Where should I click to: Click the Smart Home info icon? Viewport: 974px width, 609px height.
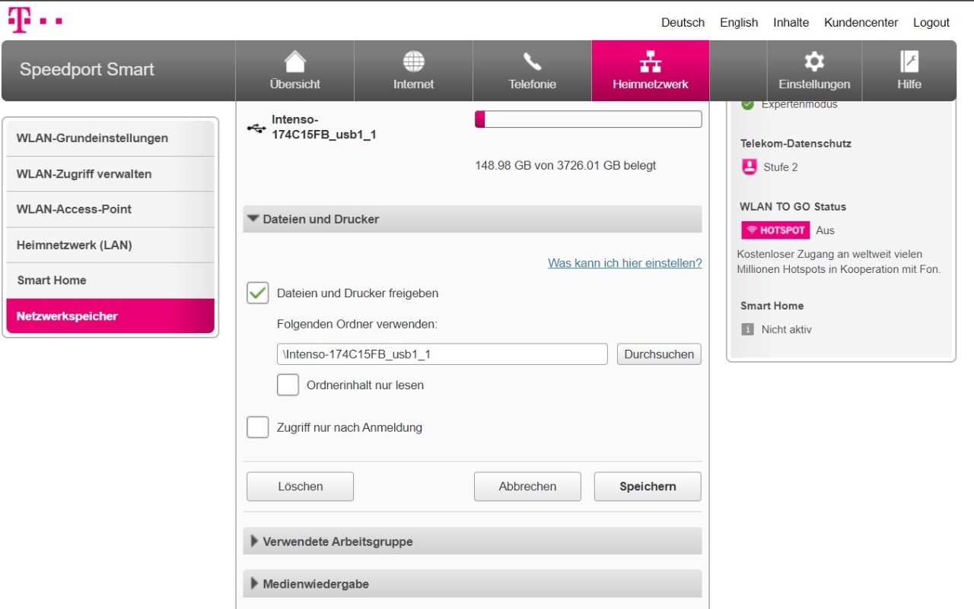[x=747, y=329]
